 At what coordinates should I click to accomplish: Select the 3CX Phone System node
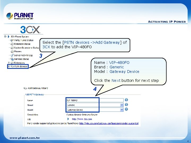[20, 37]
